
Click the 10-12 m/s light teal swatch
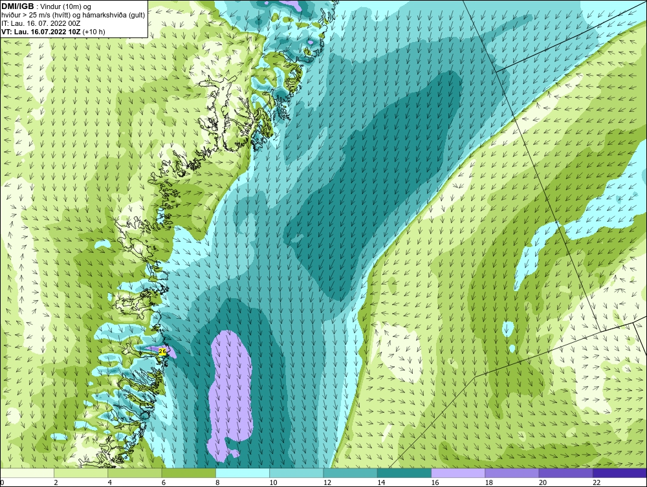[296, 473]
